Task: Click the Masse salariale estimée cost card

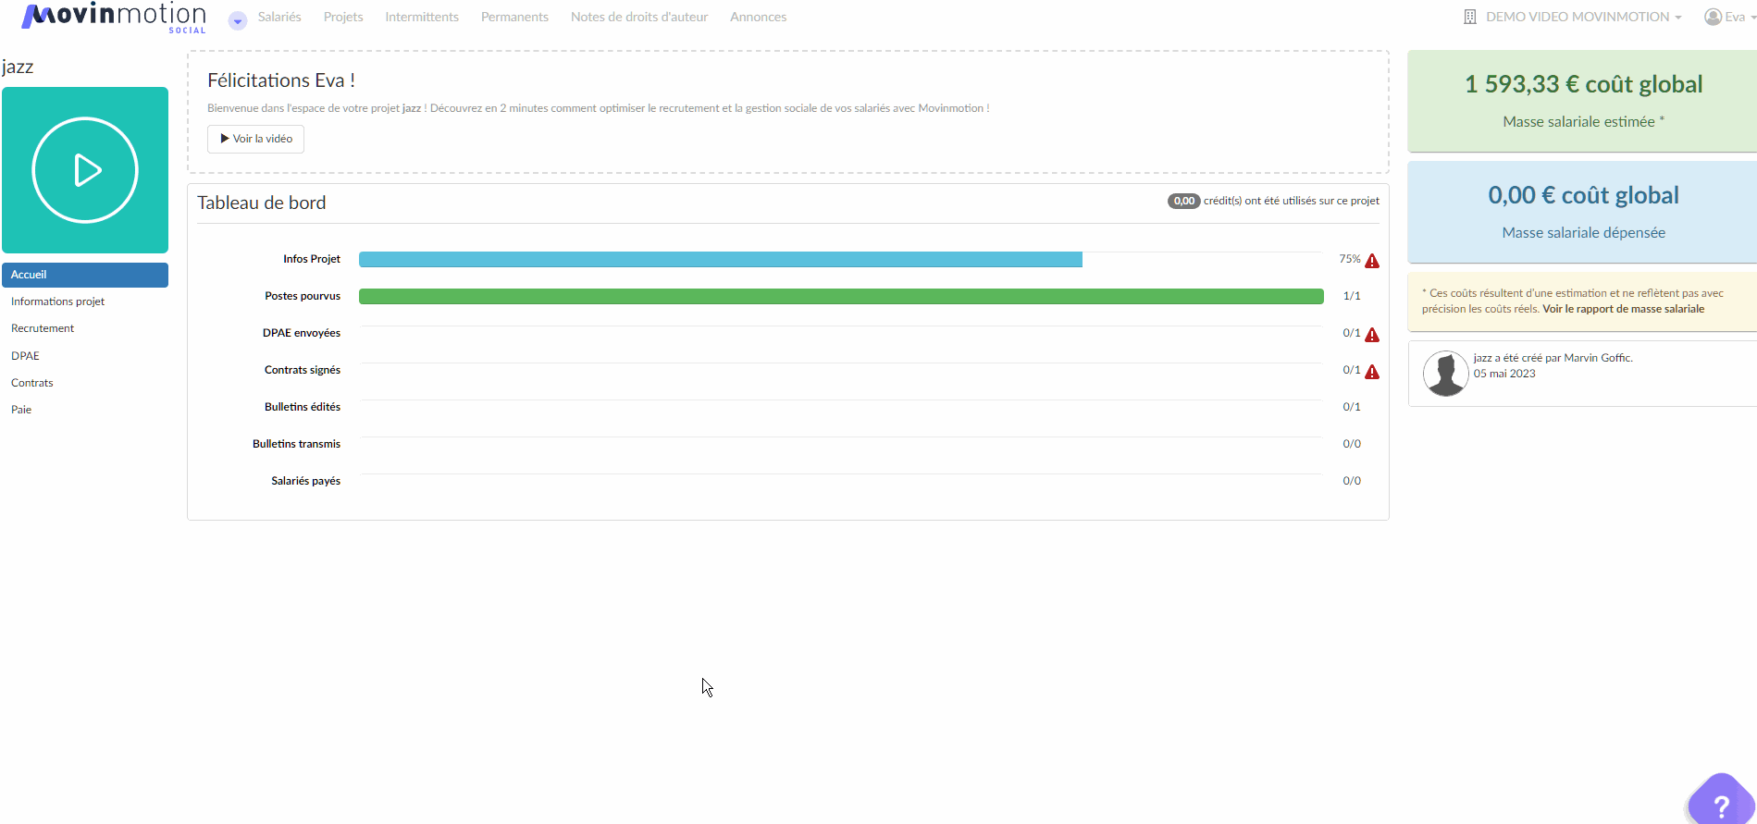Action: (1582, 101)
